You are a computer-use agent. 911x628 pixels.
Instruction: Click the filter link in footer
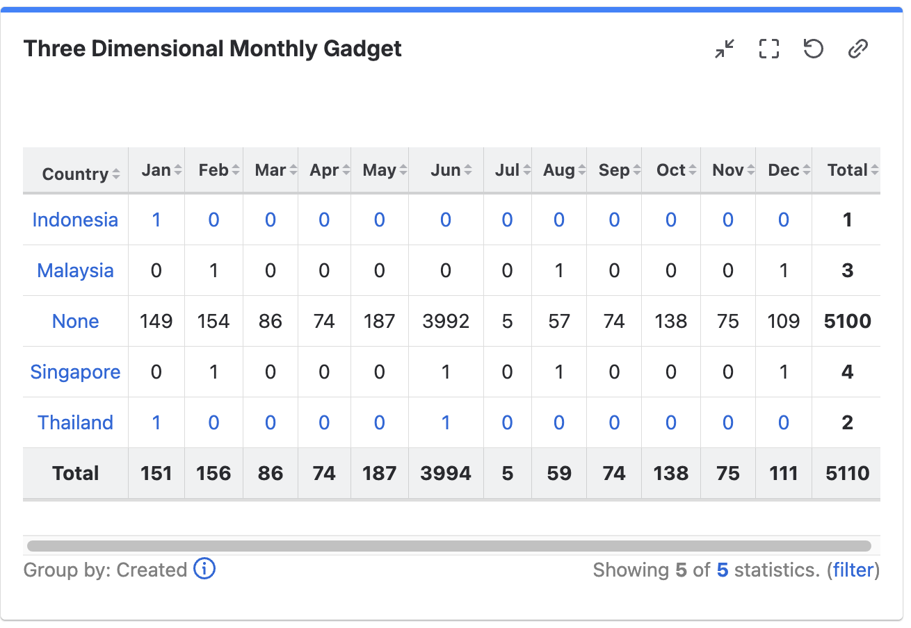pyautogui.click(x=853, y=570)
